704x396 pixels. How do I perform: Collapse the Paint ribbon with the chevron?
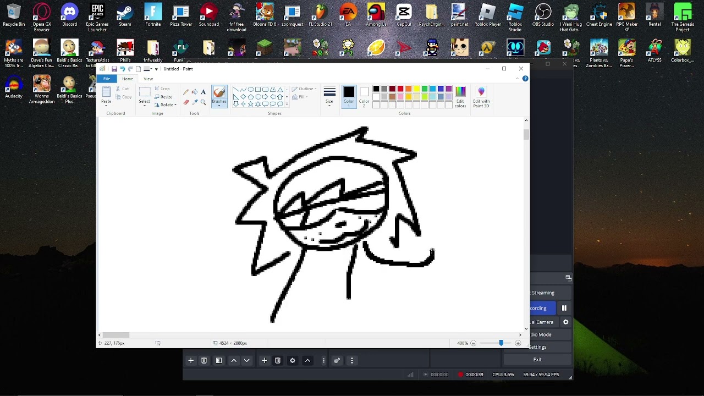(517, 79)
